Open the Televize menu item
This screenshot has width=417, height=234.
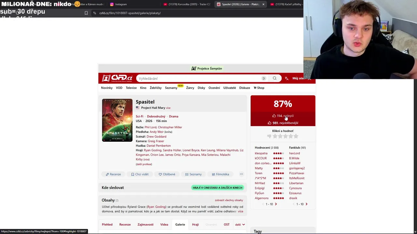[131, 88]
